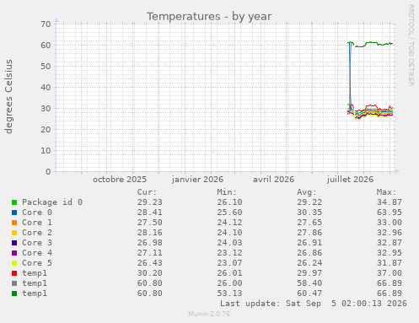Viewport: 419px width, 323px height.
Task: Click Core 0 average value 30.35
Action: coord(309,213)
